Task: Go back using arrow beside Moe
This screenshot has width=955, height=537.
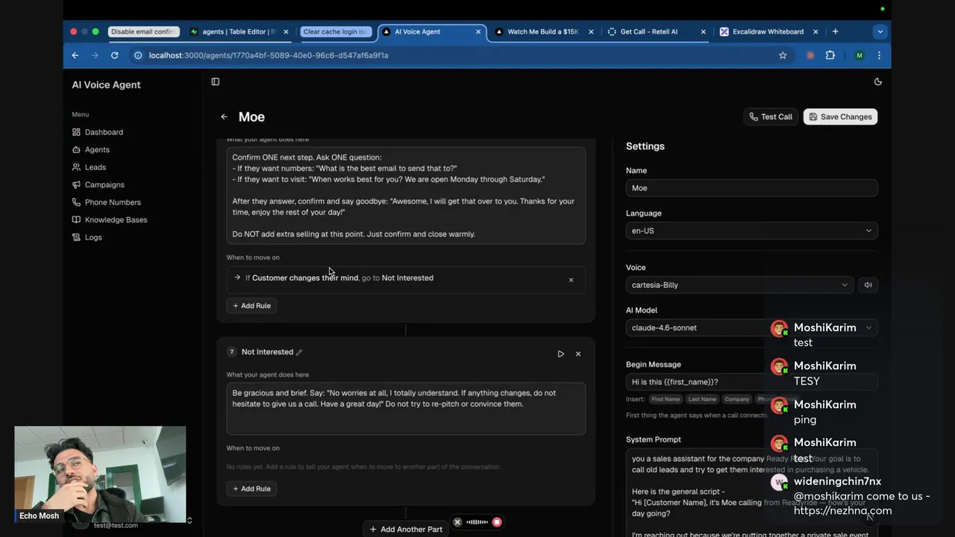Action: [x=224, y=117]
